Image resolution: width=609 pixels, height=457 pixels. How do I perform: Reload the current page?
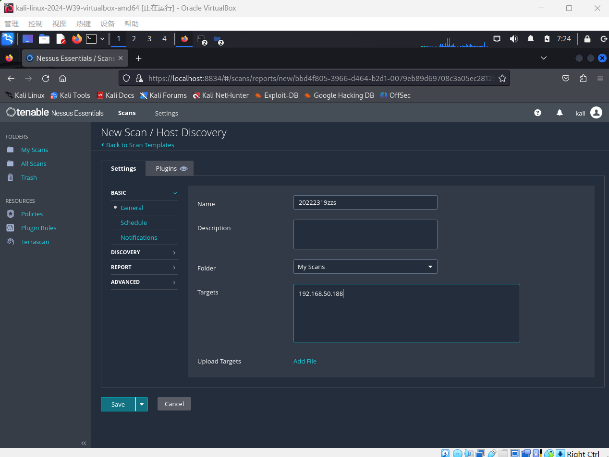click(46, 78)
